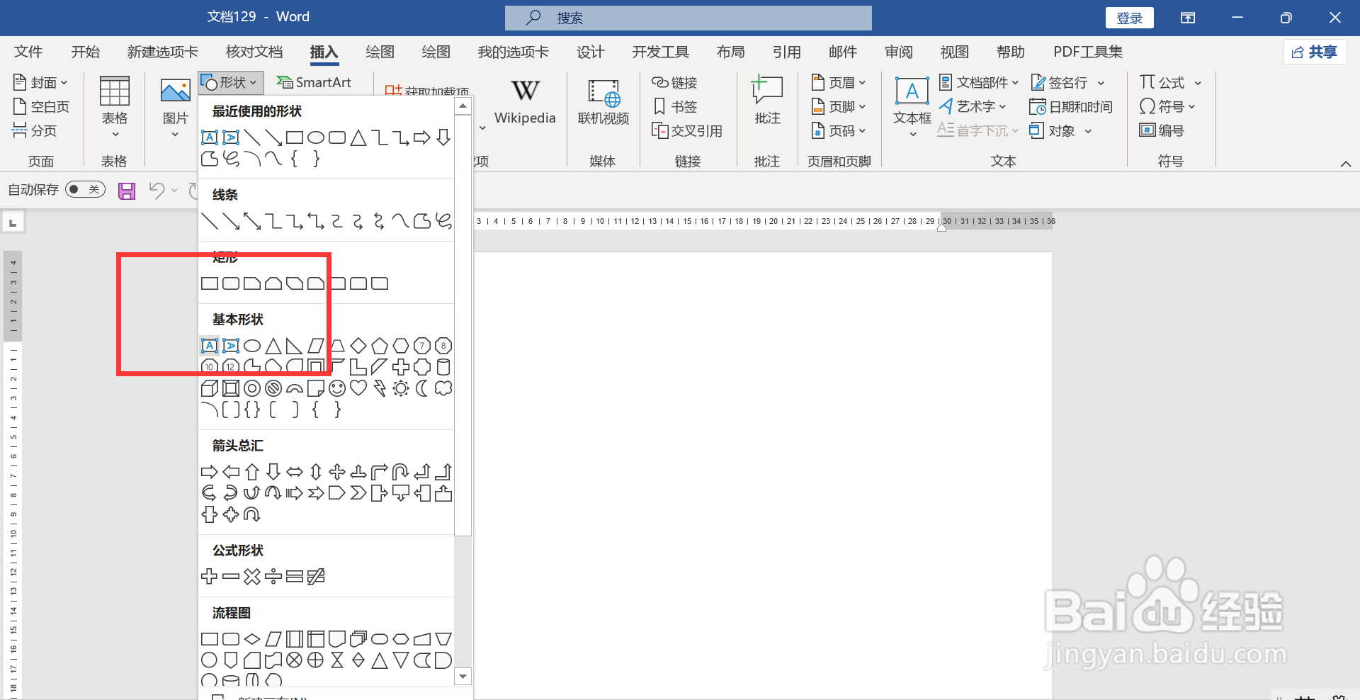This screenshot has height=700, width=1360.
Task: Select the cloud shape
Action: click(x=443, y=388)
